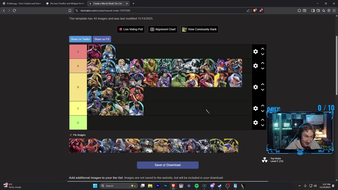Reload the page with refresh icon

pyautogui.click(x=14, y=11)
